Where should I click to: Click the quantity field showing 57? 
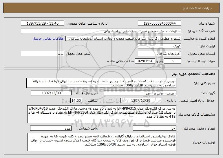tap(155, 128)
